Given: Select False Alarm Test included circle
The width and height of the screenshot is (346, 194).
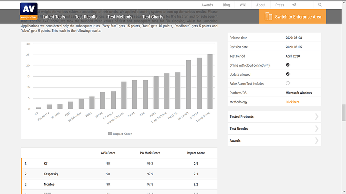Looking at the screenshot, I should [x=288, y=83].
